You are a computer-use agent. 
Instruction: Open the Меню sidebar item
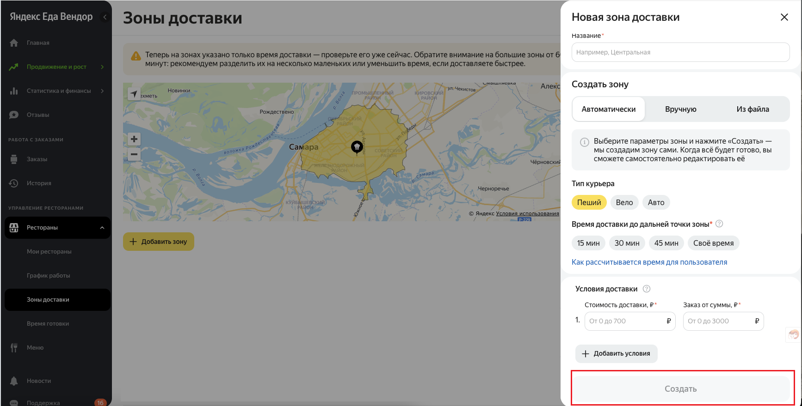coord(57,348)
